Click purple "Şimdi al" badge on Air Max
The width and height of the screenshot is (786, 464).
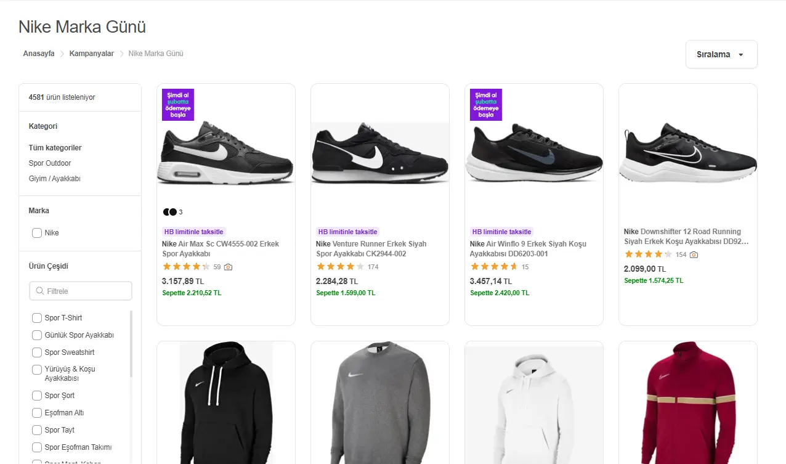coord(178,105)
